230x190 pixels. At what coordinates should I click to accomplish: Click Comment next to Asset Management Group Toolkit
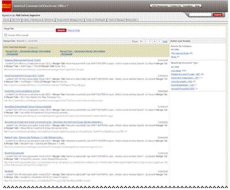click(163, 76)
